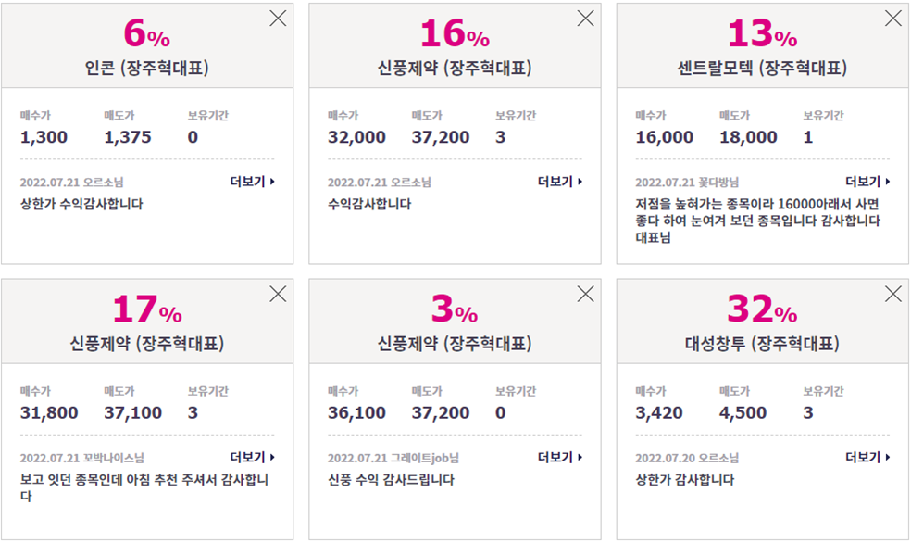Open 더보기 on the 16% 신풍제약 review
Image resolution: width=911 pixels, height=543 pixels.
(560, 182)
